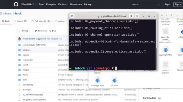Viewport: 183px width, 102px height.
Task: Open the .github/ISSUE_TEMPLATE folder
Action: [x=34, y=45]
